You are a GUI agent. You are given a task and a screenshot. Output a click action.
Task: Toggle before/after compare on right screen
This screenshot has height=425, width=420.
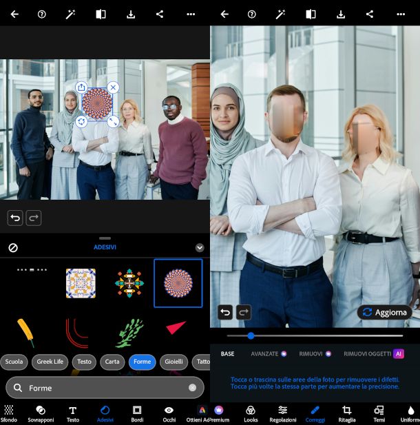(x=311, y=14)
